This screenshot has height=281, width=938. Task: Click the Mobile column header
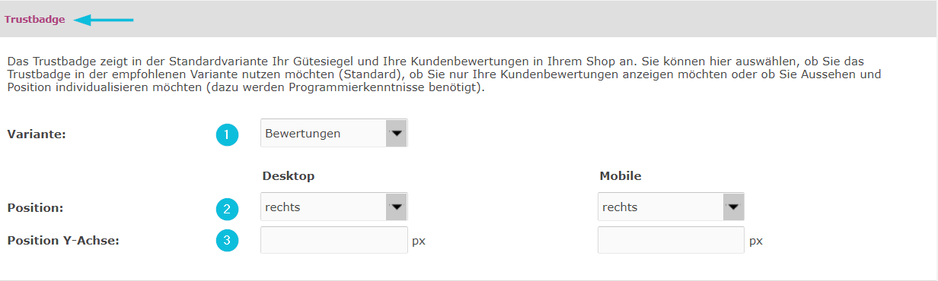[x=621, y=176]
